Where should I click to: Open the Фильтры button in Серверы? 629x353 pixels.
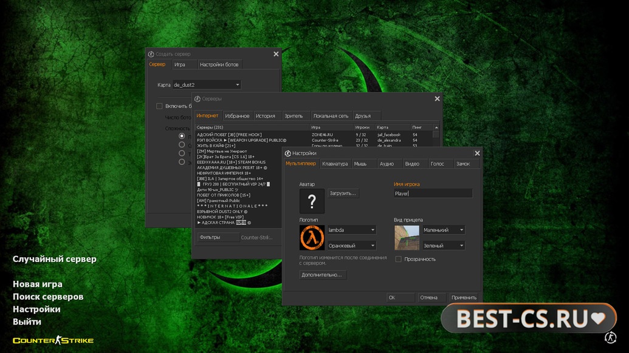click(218, 237)
